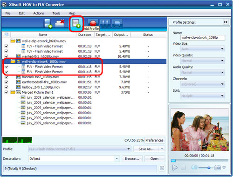Click the first july_2009_calendar_wallpaper picture icon
The height and width of the screenshot is (177, 233).
pyautogui.click(x=23, y=97)
